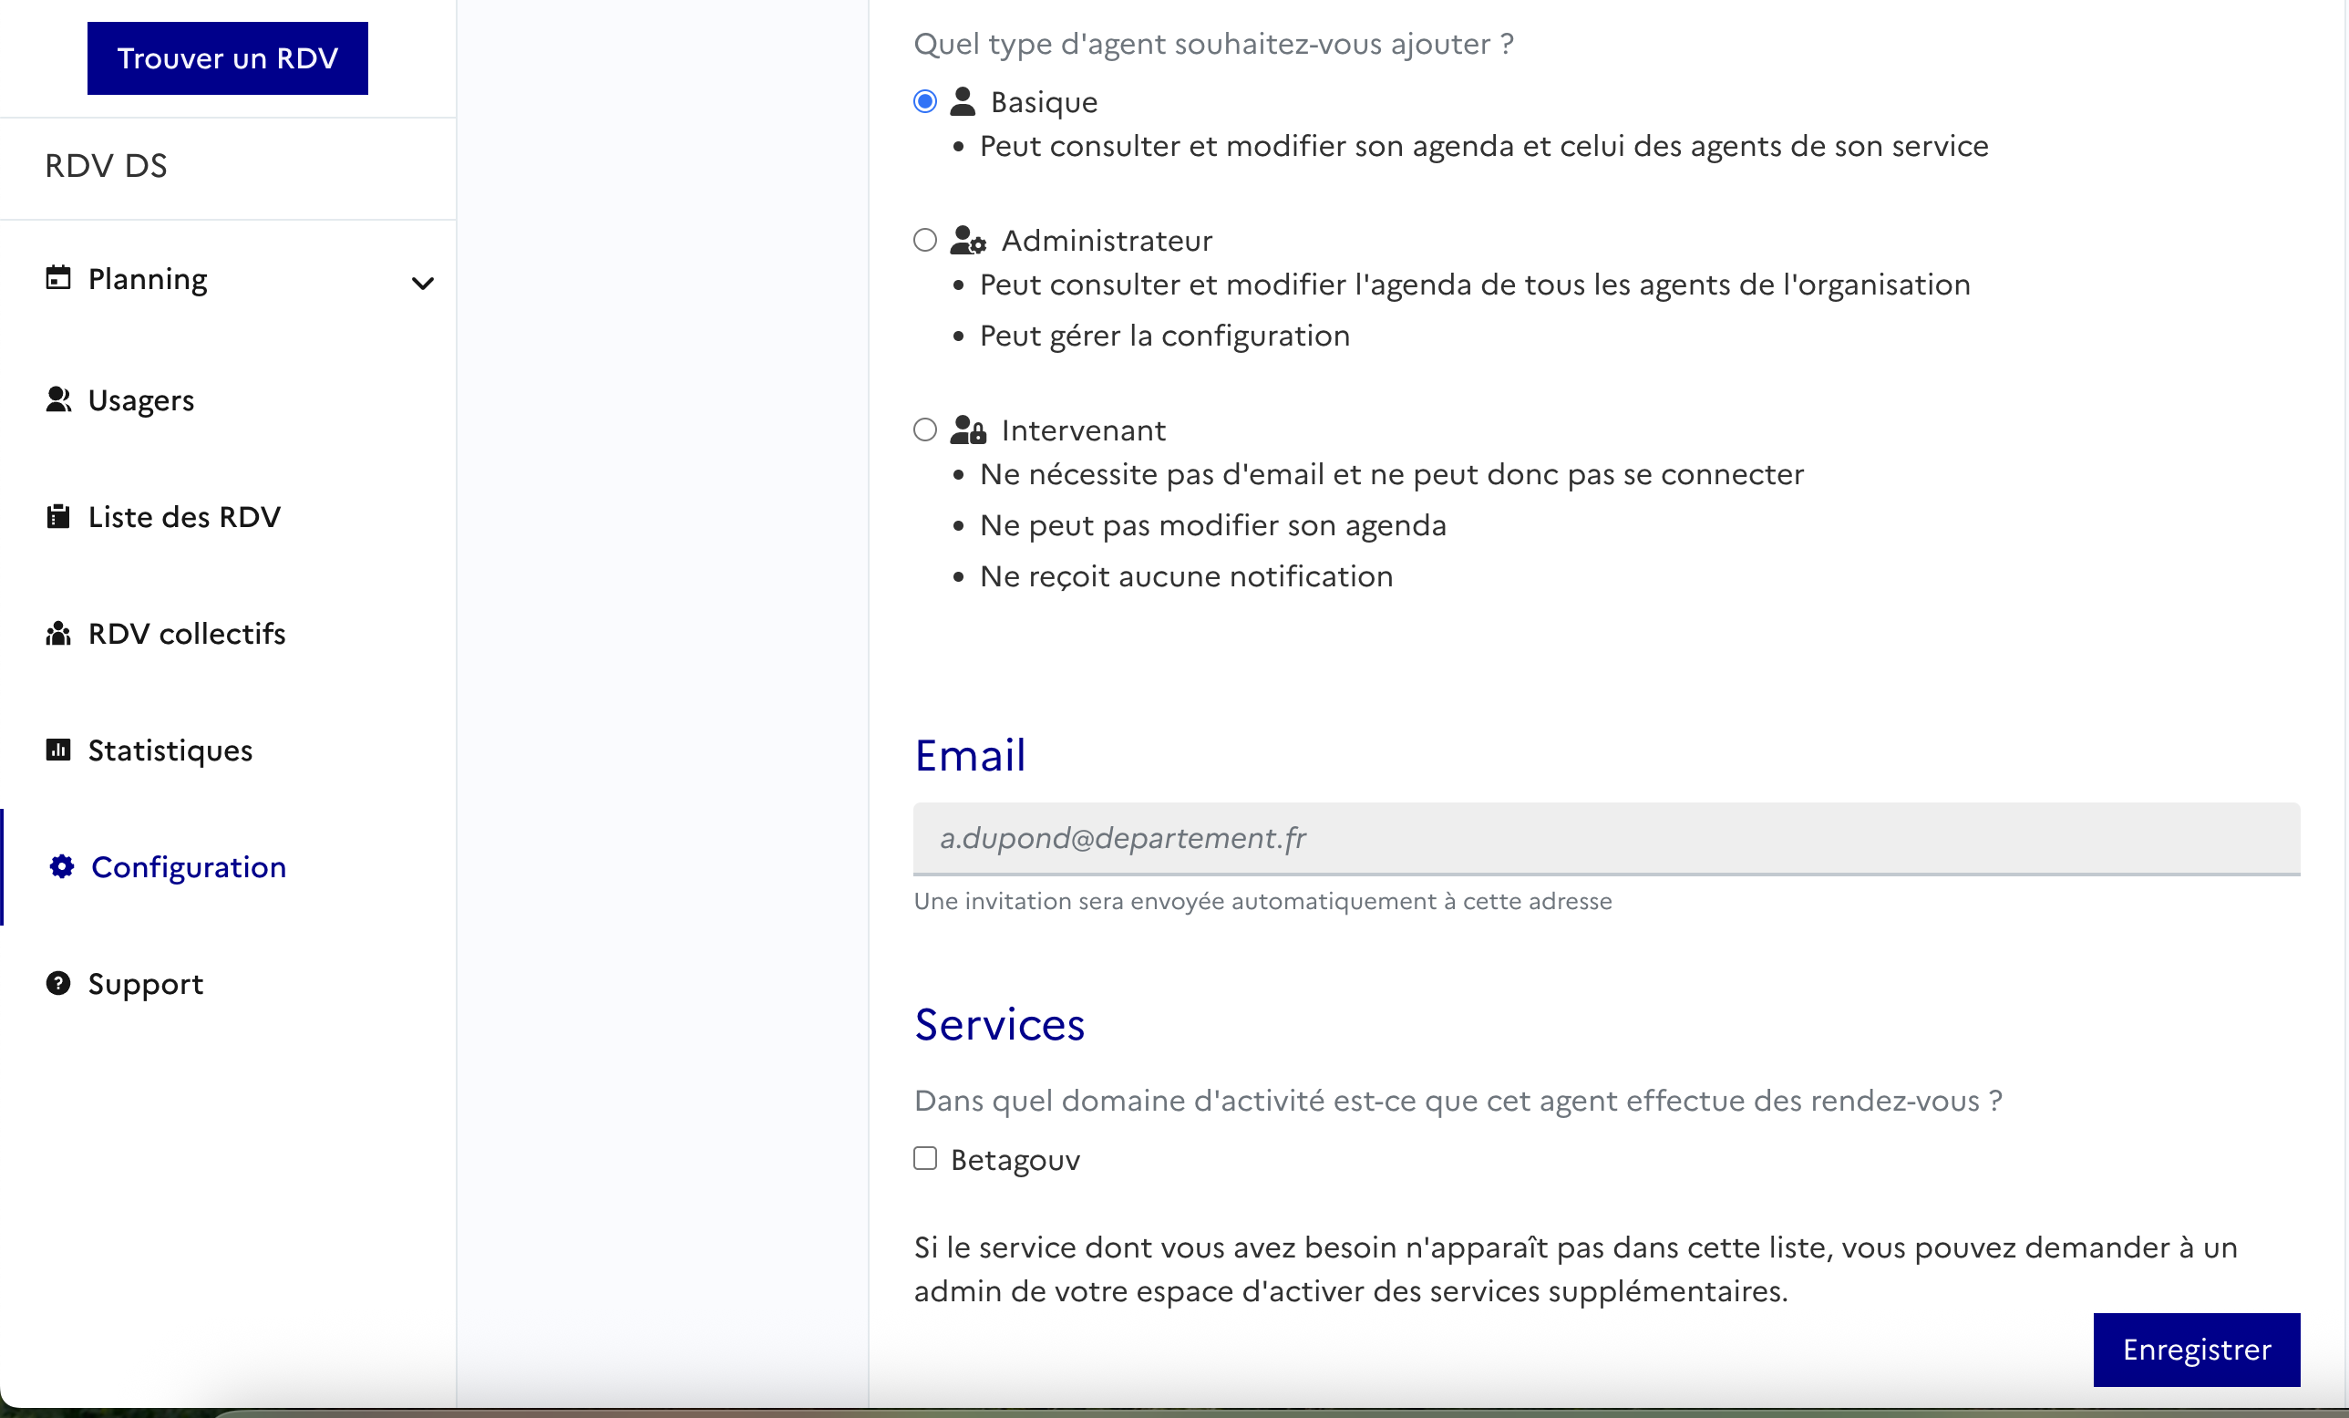
Task: Select the Basique agent type radio
Action: (x=924, y=101)
